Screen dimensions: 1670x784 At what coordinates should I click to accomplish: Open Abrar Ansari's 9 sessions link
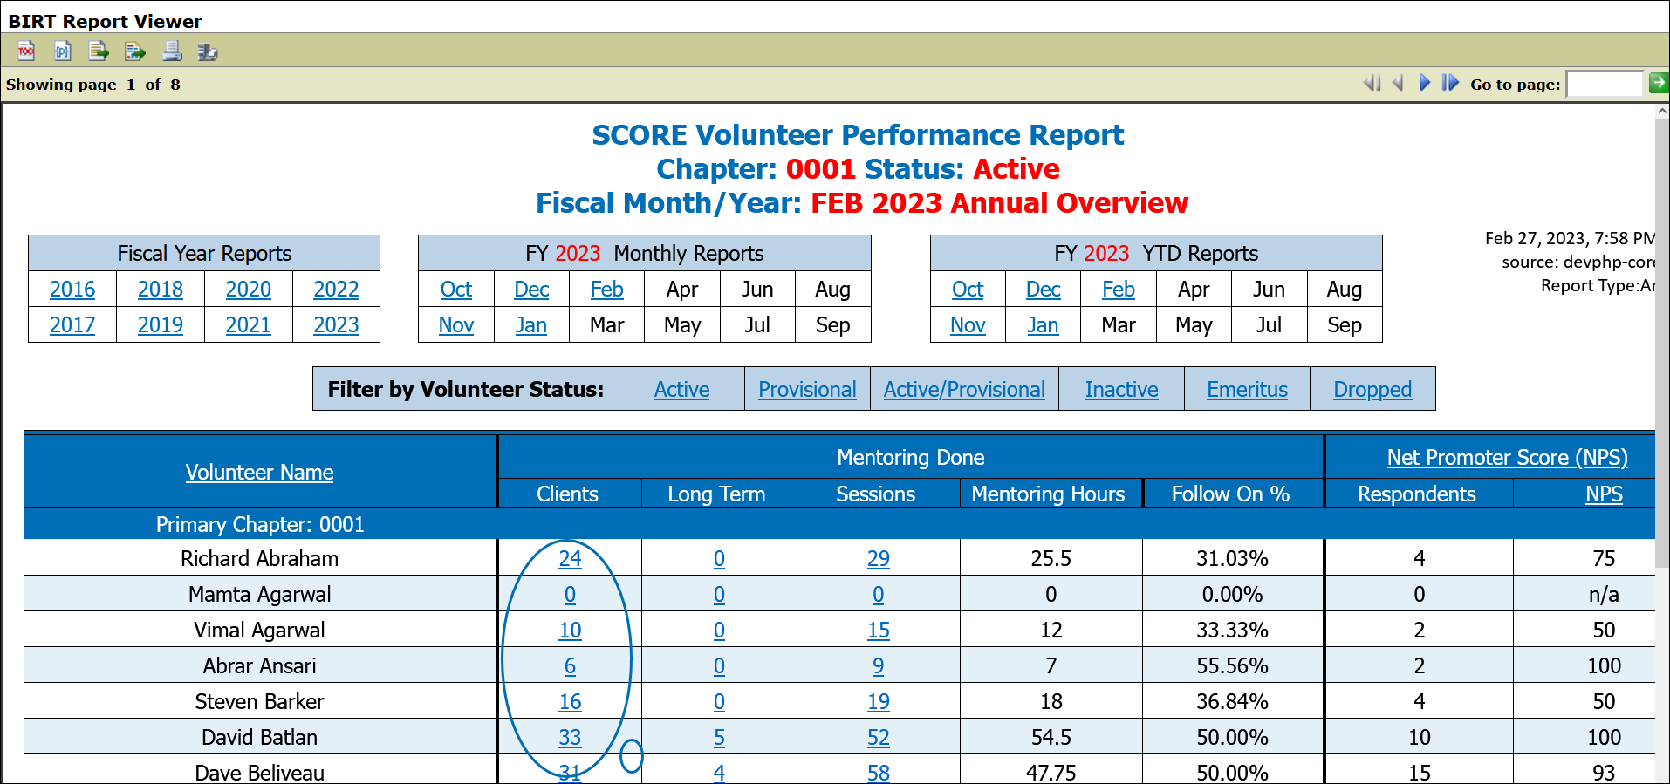879,665
